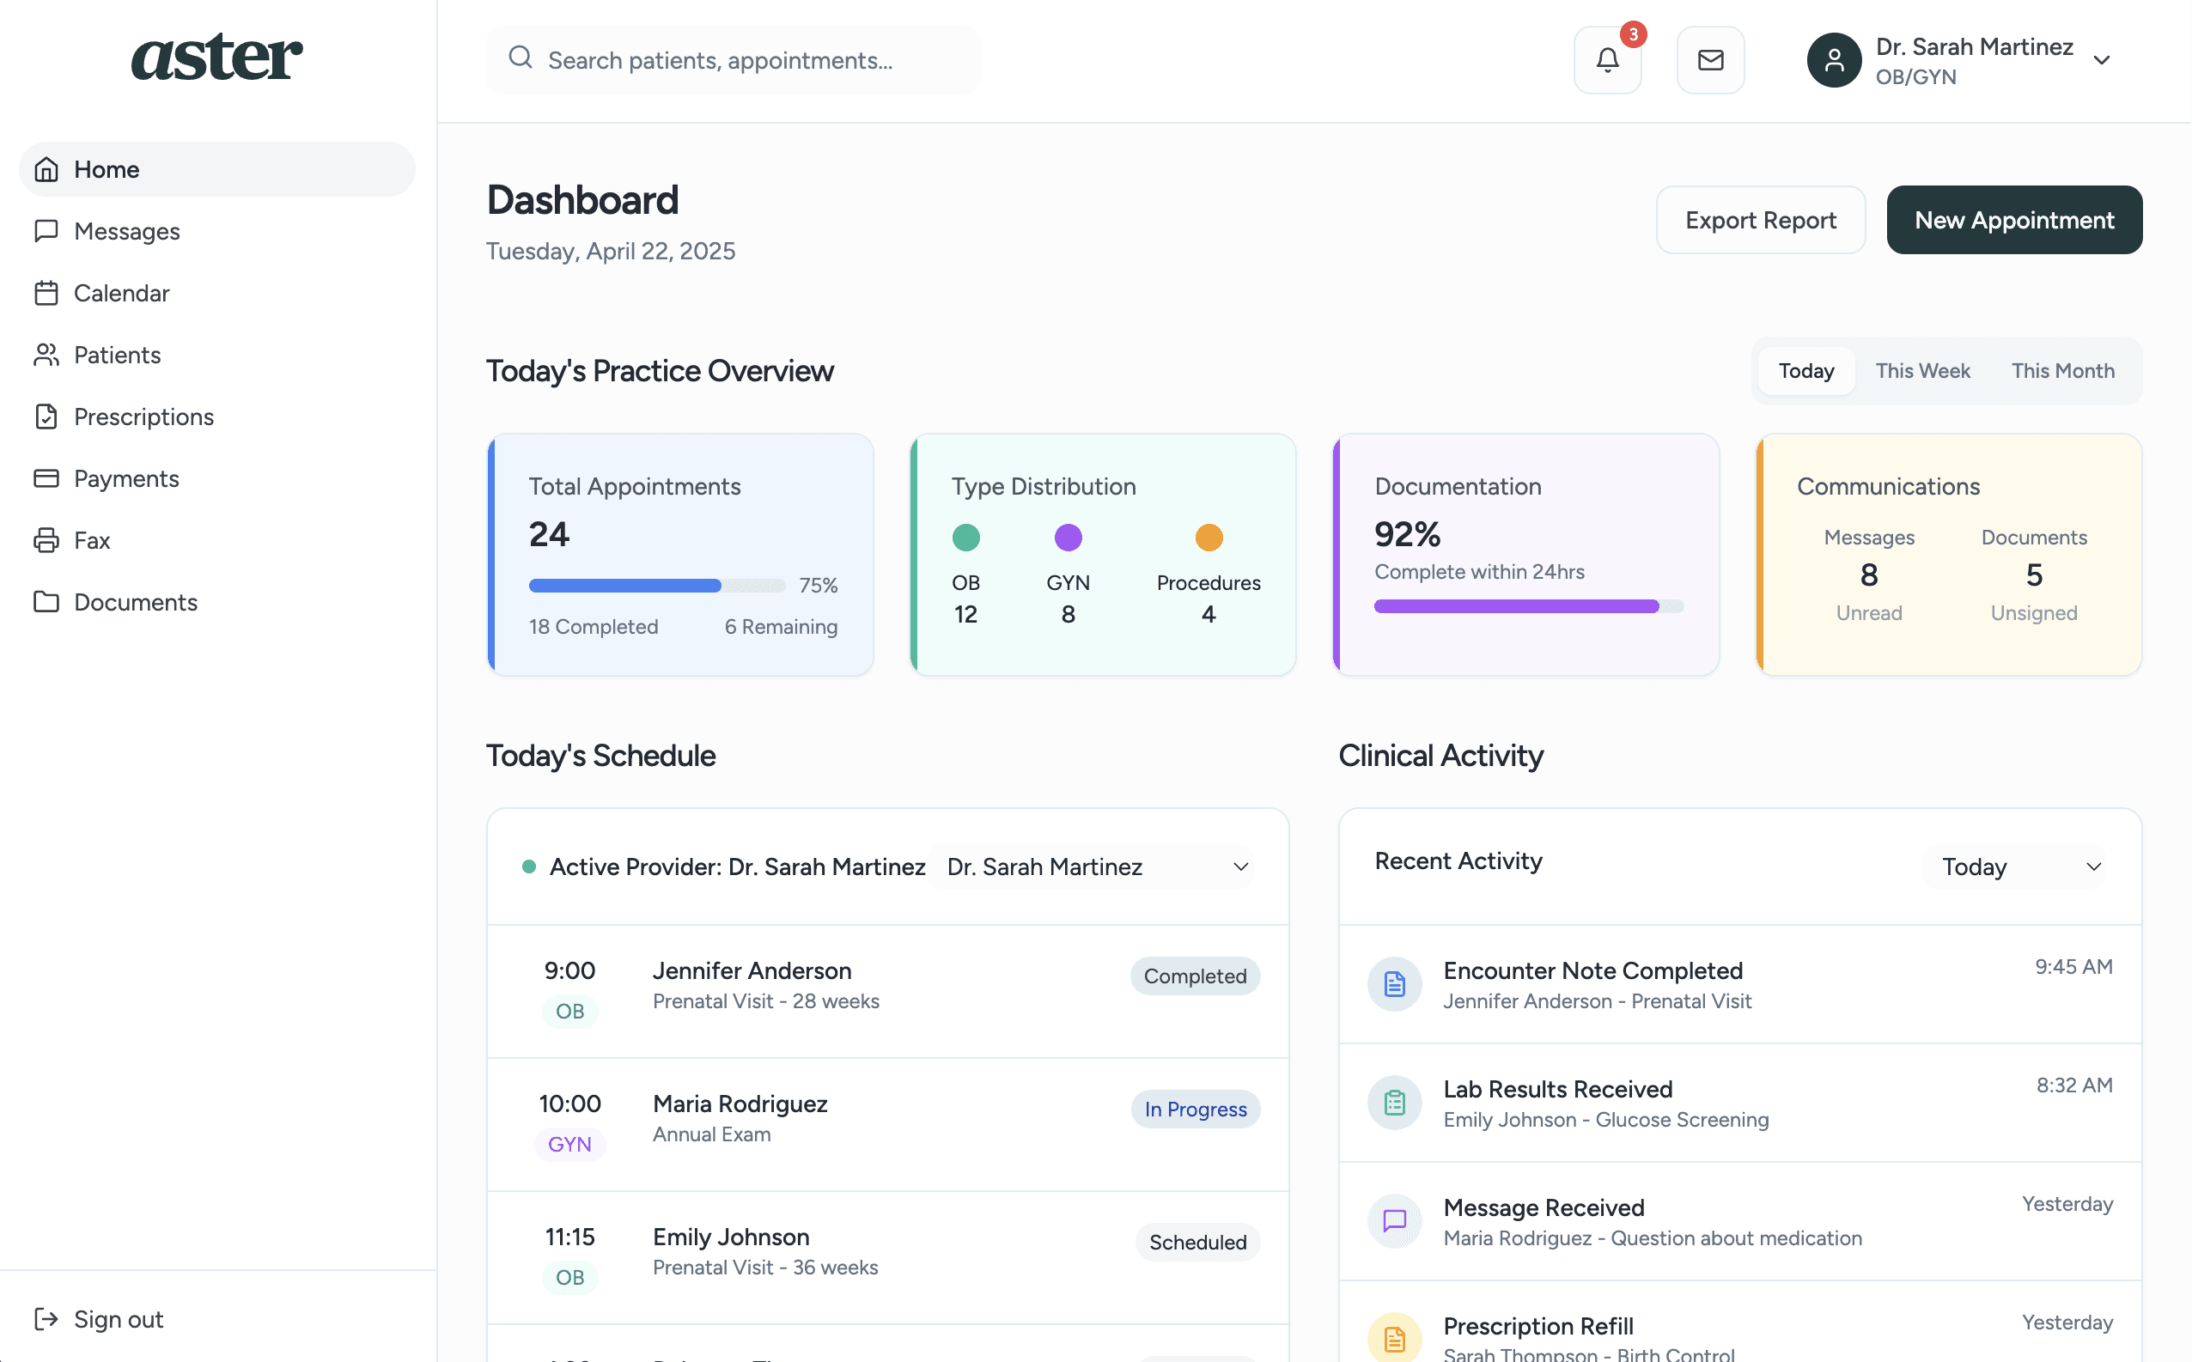Click the Export Report button
This screenshot has height=1362, width=2192.
[1760, 220]
